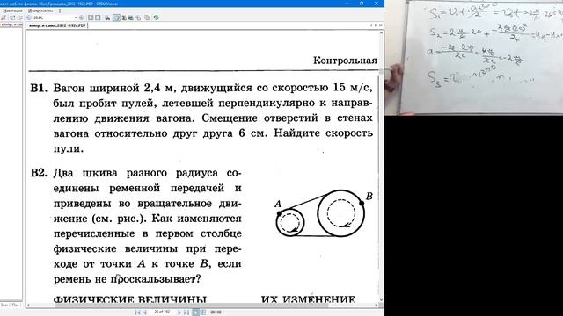Image resolution: width=563 pixels, height=316 pixels.
Task: Navigate back in view history
Action: [213, 312]
